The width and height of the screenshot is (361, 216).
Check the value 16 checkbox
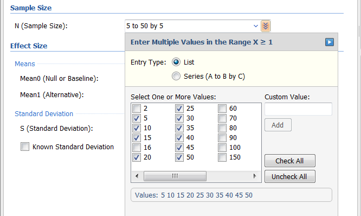[137, 147]
